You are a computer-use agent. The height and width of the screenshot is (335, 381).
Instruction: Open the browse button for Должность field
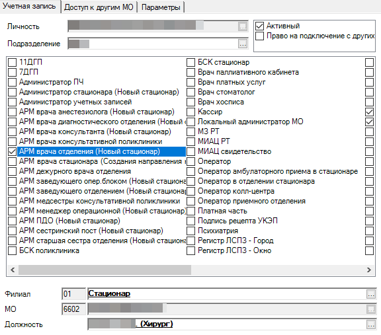pyautogui.click(x=371, y=324)
